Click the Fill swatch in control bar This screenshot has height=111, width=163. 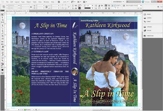[x=79, y=6]
